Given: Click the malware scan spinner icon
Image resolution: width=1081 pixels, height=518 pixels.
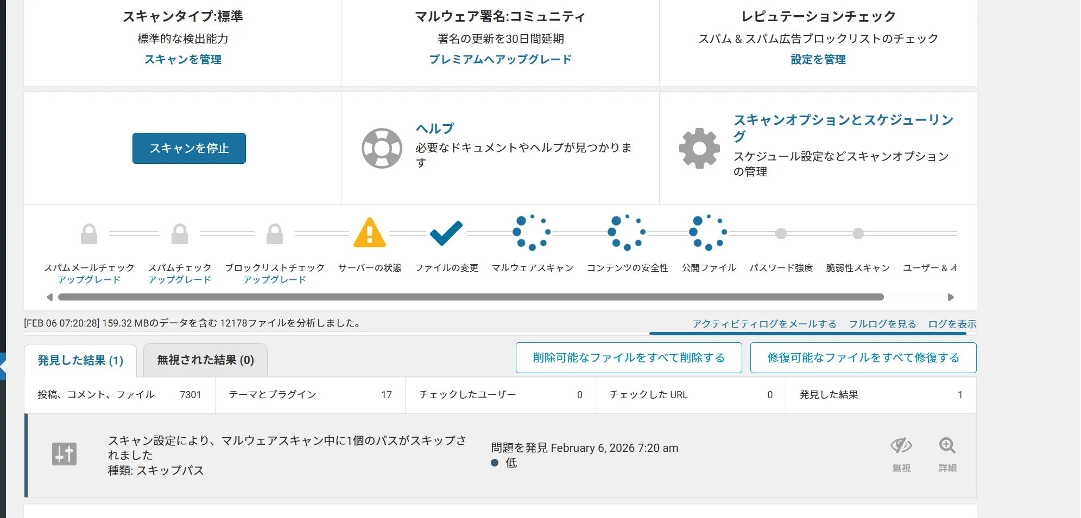Looking at the screenshot, I should (532, 233).
